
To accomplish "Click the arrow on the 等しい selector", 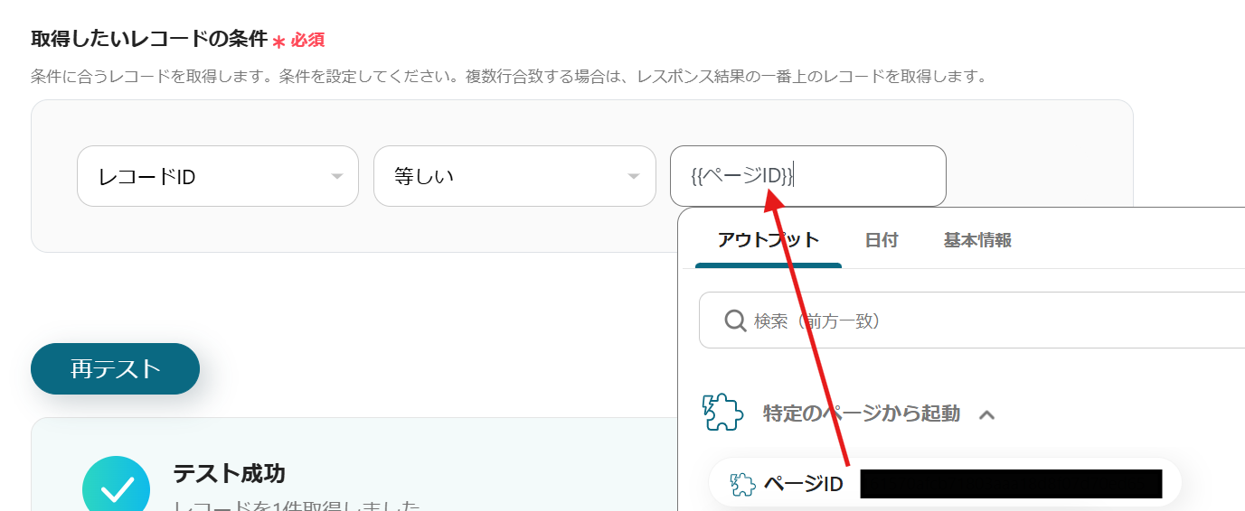I will click(x=634, y=176).
